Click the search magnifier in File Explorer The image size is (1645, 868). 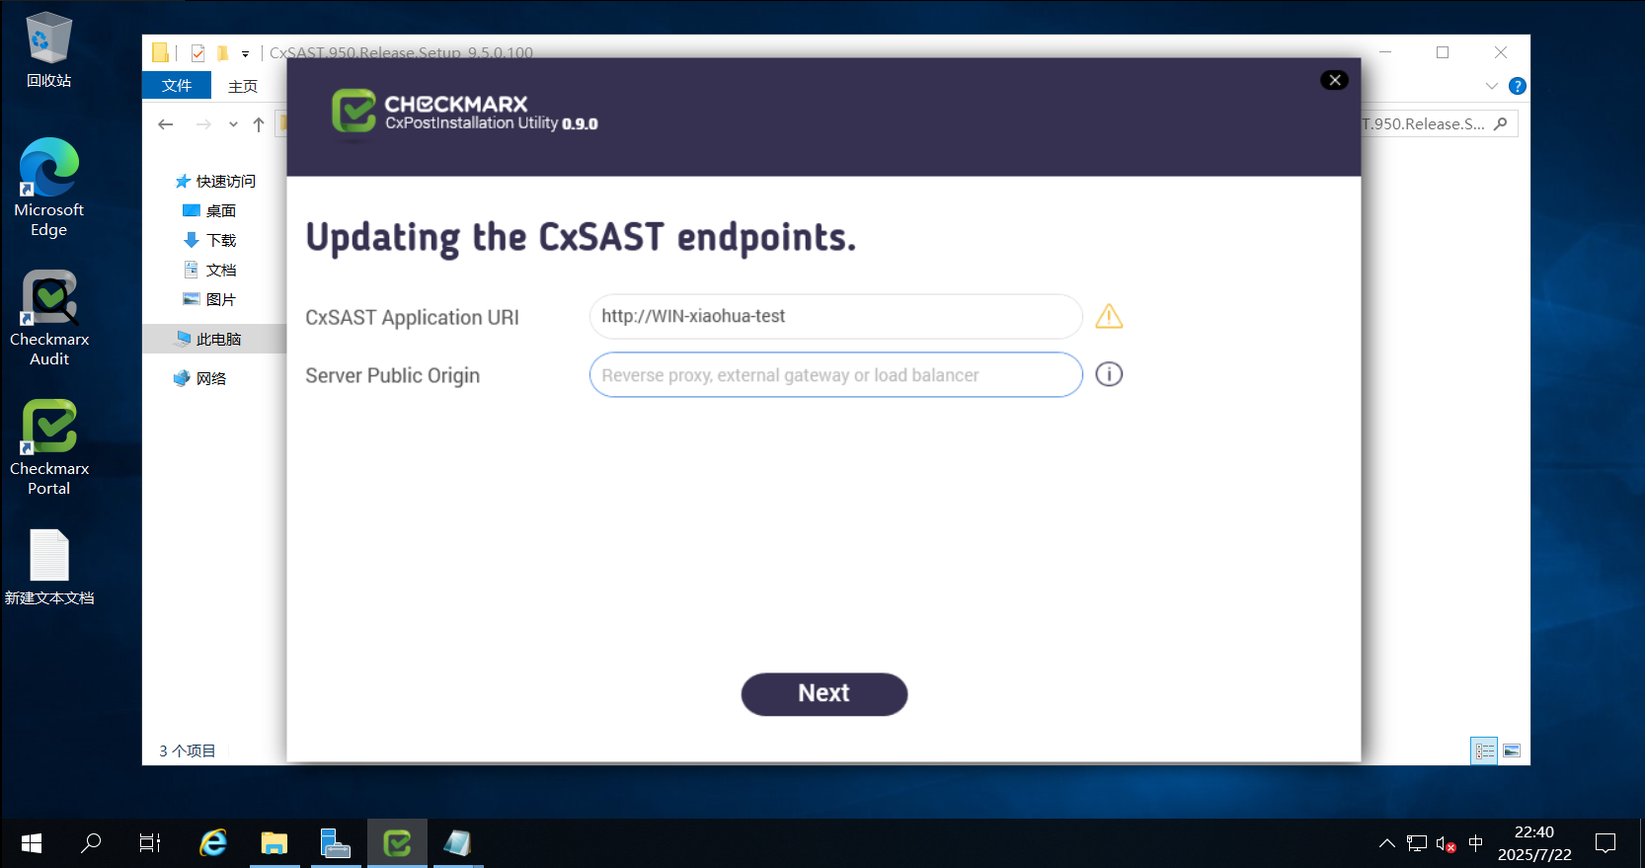coord(1501,124)
